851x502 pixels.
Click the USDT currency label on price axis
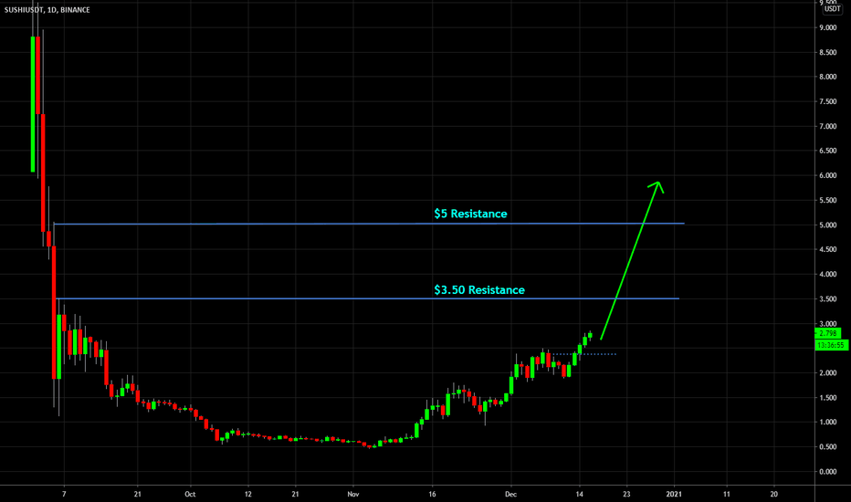point(833,9)
